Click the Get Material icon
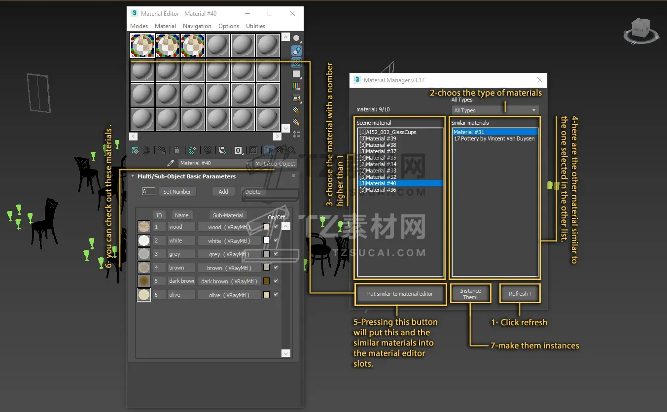 (135, 150)
